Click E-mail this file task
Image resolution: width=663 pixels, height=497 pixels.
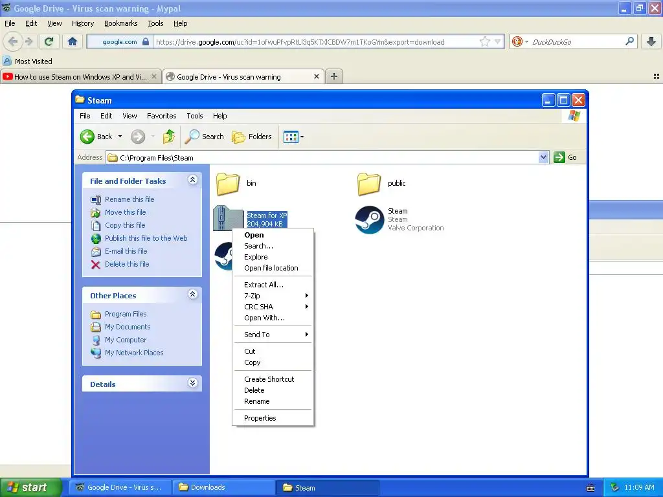tap(126, 251)
